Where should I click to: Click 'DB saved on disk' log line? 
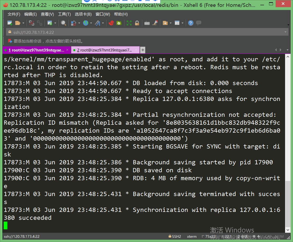[x=162, y=170]
